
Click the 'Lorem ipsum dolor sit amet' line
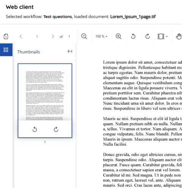pyautogui.click(x=143, y=62)
